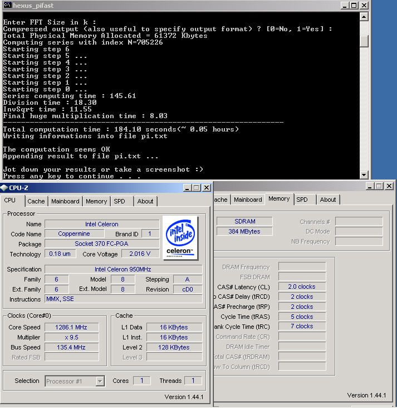Minimize the hexus_pifast console window
This screenshot has height=408, width=397.
[345, 6]
